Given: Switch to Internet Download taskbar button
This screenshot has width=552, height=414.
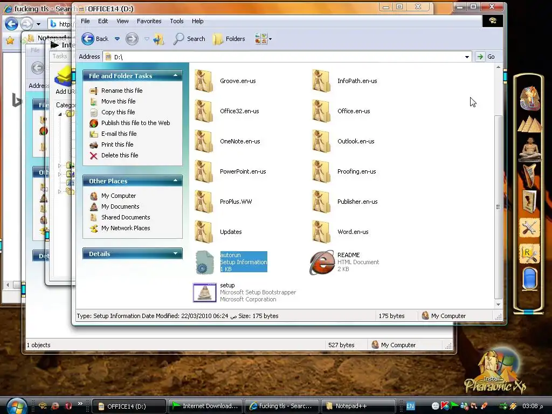Looking at the screenshot, I should (x=205, y=406).
